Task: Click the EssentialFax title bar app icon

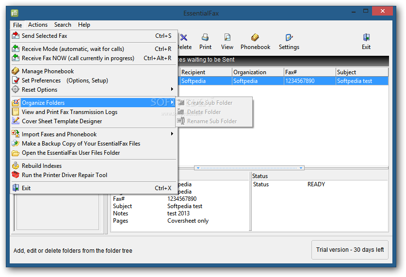Action: point(15,13)
